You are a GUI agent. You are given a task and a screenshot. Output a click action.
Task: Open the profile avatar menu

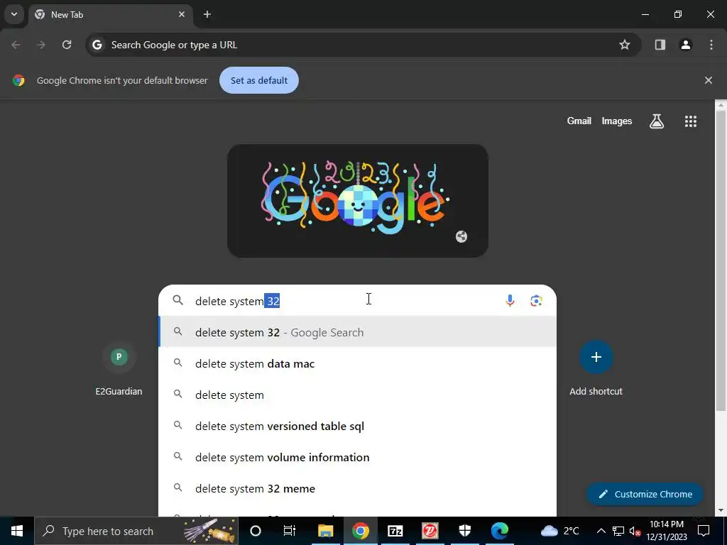[x=686, y=45]
